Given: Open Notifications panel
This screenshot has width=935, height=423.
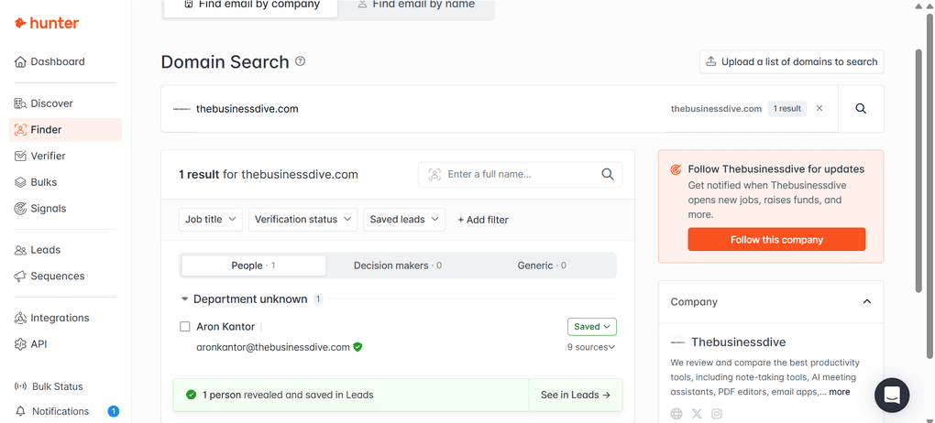Looking at the screenshot, I should point(52,411).
